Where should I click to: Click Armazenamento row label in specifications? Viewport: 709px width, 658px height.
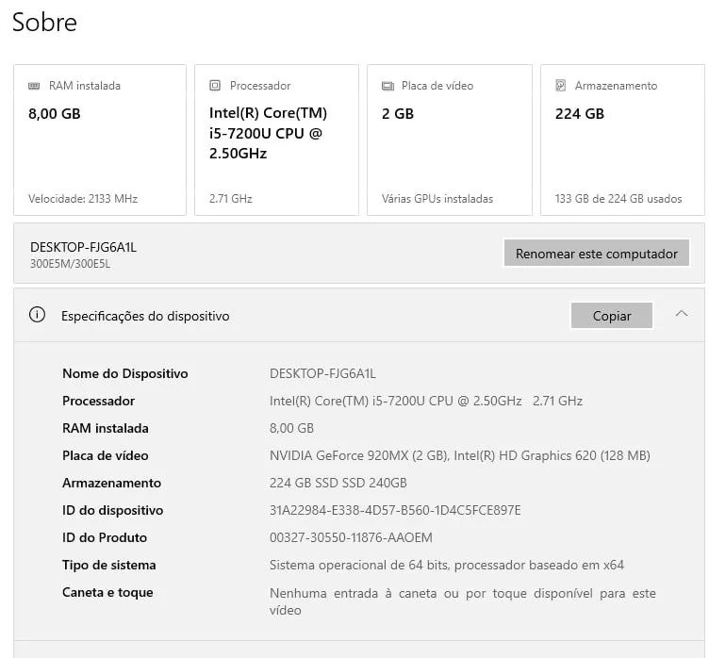pyautogui.click(x=111, y=483)
